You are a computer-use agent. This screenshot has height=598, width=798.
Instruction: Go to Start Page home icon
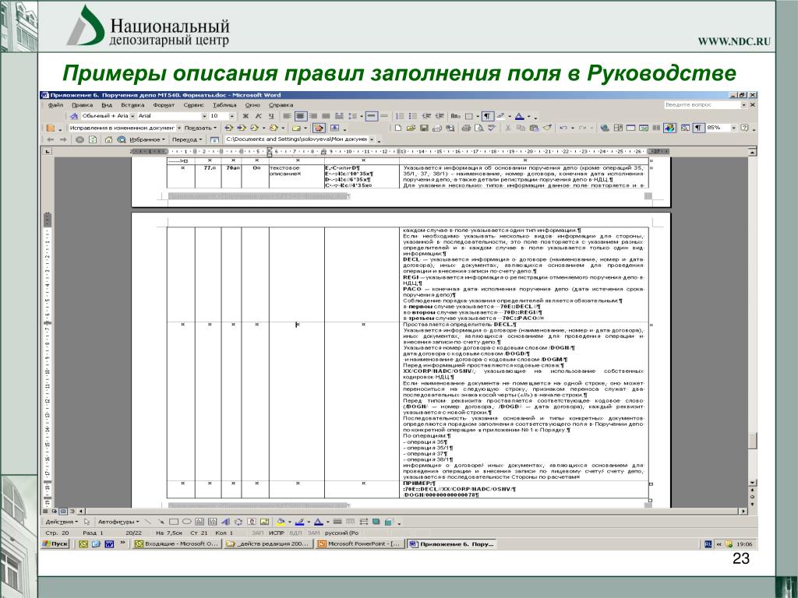point(108,139)
